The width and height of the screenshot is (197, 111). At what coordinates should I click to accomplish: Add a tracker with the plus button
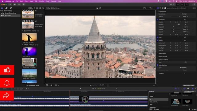coord(185,73)
